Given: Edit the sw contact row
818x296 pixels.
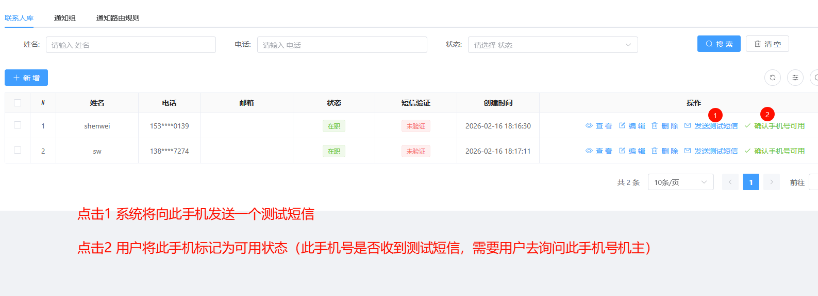Looking at the screenshot, I should 632,151.
